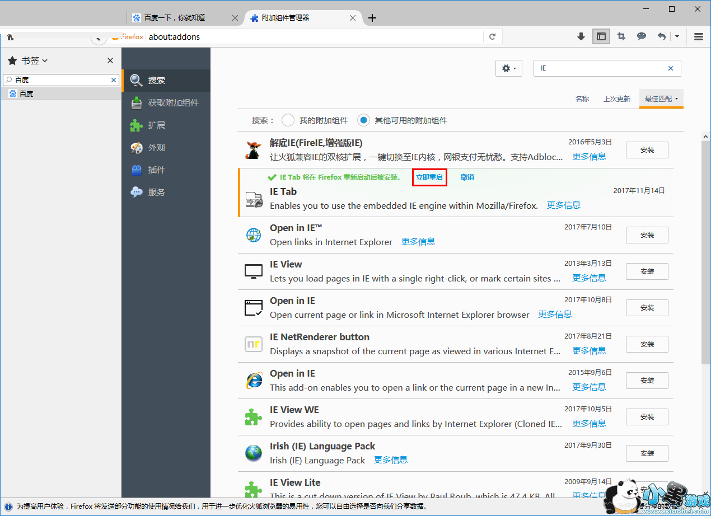Open 更多信息 link for IE Tab
Screen dimensions: 711x516
pos(564,205)
